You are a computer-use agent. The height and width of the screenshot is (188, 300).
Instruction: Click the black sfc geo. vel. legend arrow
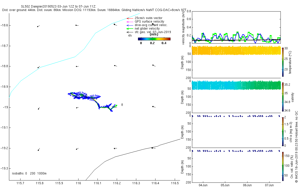click(130, 32)
